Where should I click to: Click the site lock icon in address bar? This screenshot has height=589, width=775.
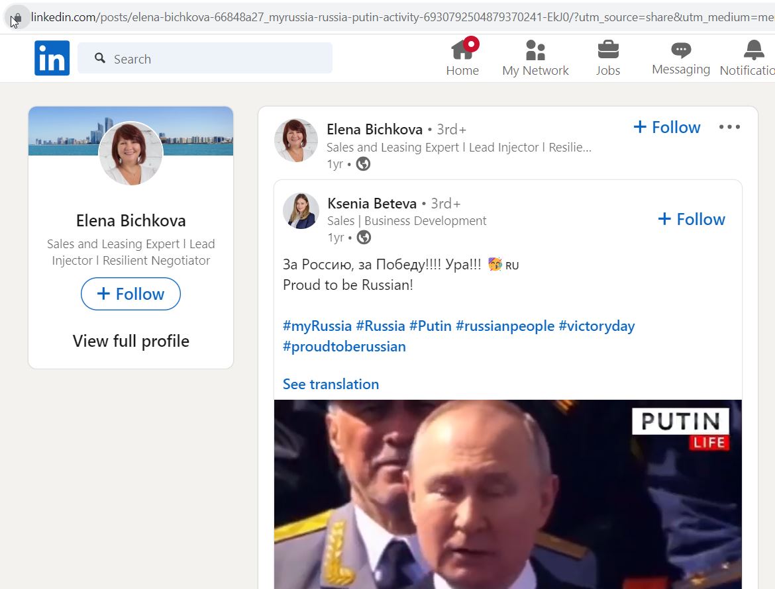(x=18, y=19)
